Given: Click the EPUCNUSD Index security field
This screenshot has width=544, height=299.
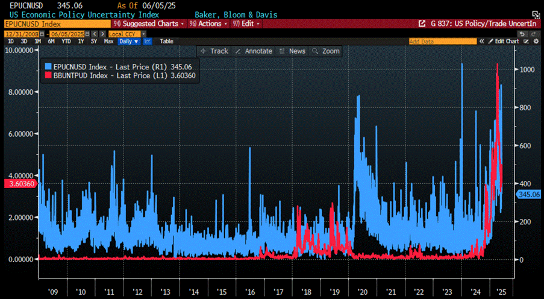Looking at the screenshot, I should tap(57, 24).
